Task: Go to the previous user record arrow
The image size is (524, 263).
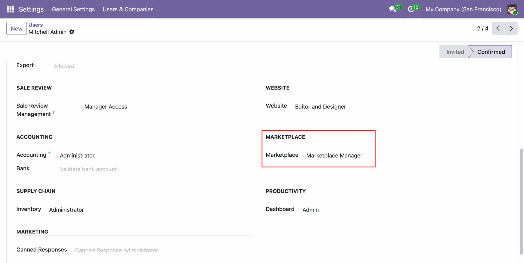Action: pos(498,28)
